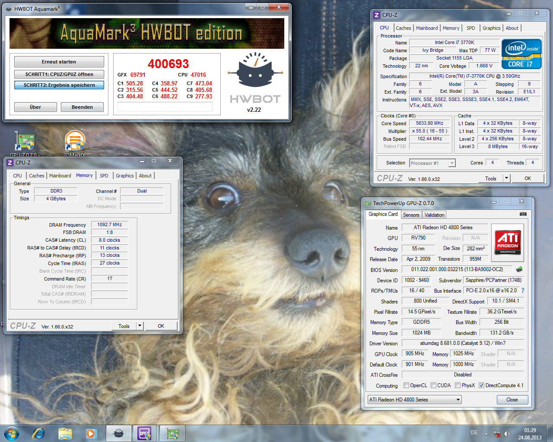This screenshot has height=442, width=553.
Task: Open Windows Media Player from the taskbar
Action: pos(91,433)
